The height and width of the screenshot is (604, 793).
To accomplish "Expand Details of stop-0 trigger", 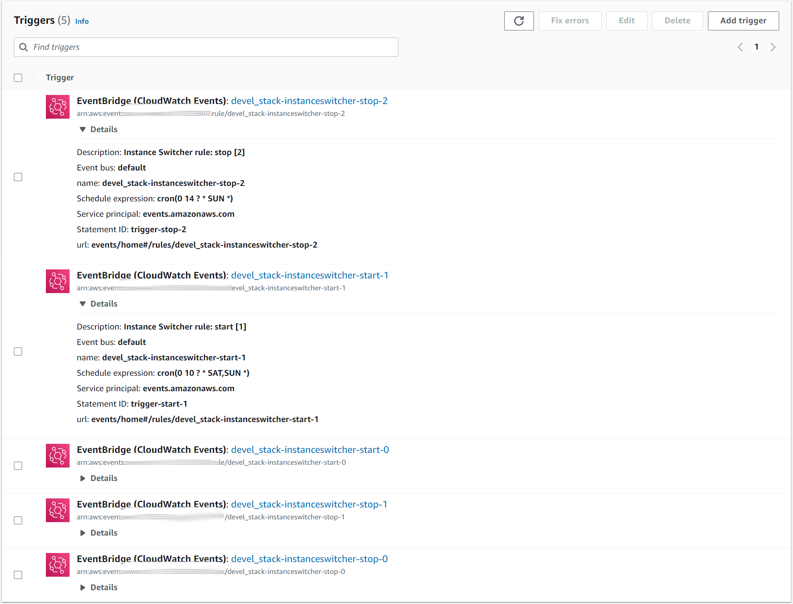I will [x=99, y=587].
